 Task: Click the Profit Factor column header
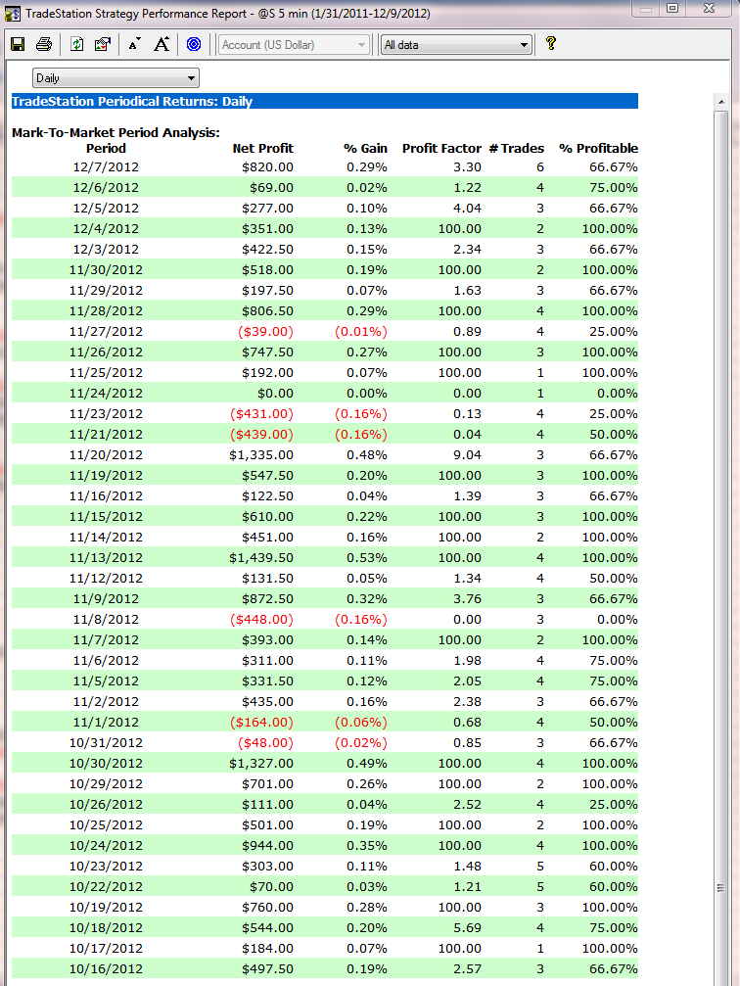click(x=441, y=148)
